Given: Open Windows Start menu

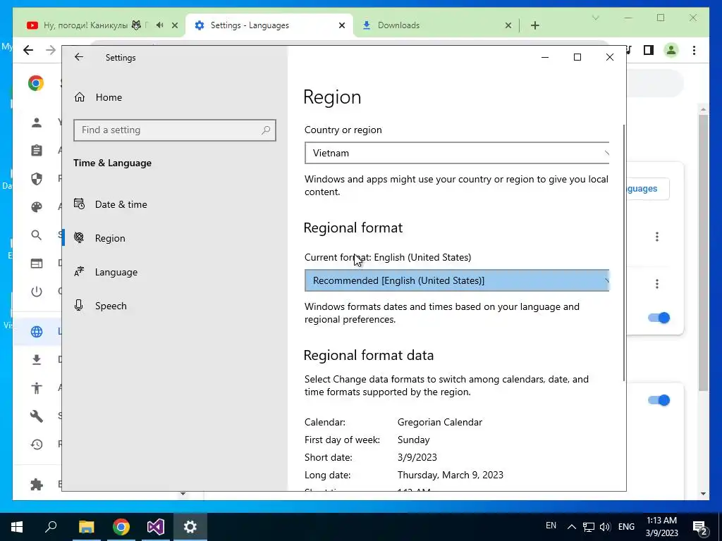Looking at the screenshot, I should point(17,527).
